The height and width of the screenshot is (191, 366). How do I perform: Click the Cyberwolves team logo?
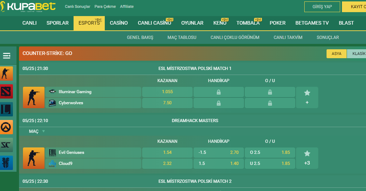52,103
